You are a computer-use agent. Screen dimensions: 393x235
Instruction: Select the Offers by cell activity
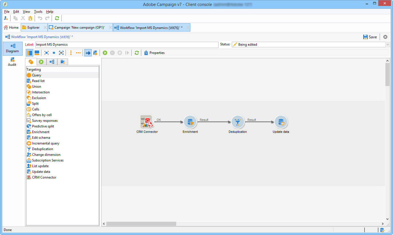pyautogui.click(x=62, y=115)
